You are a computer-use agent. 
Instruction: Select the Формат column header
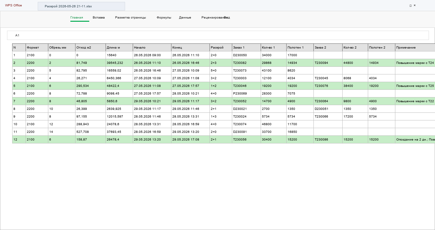click(37, 48)
